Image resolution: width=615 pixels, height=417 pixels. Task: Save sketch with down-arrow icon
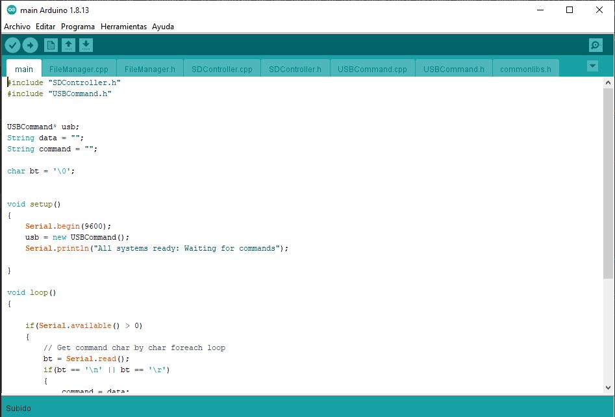coord(86,45)
